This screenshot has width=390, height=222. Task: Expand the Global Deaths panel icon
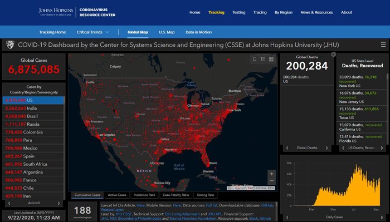333,55
